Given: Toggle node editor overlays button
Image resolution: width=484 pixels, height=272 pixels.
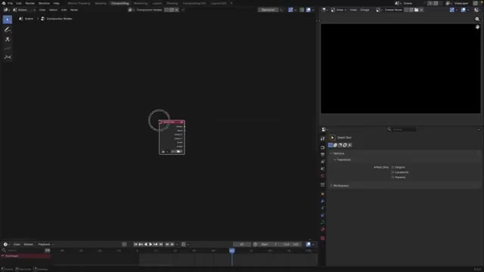Looking at the screenshot, I should click(x=309, y=10).
